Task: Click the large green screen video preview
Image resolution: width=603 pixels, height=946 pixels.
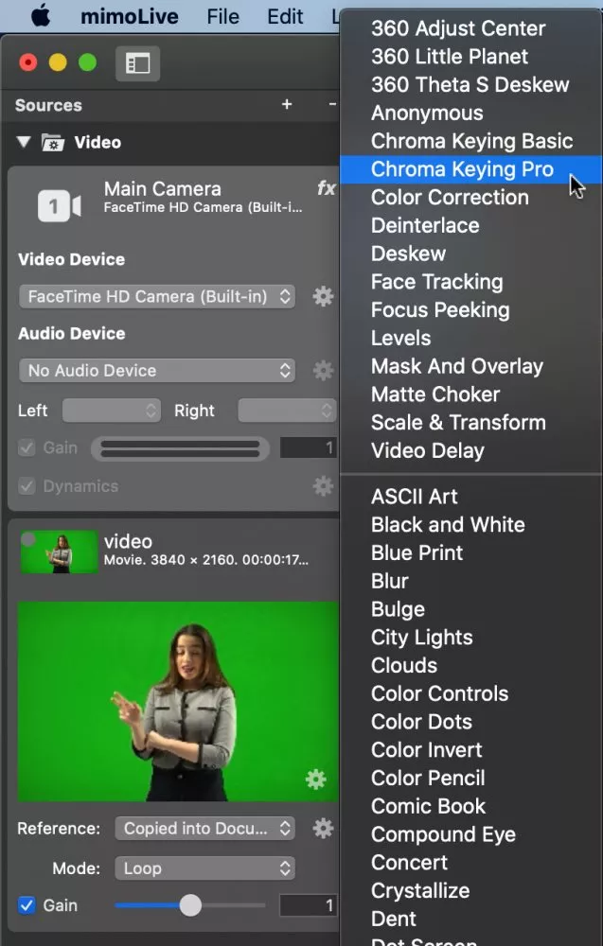Action: click(x=178, y=701)
